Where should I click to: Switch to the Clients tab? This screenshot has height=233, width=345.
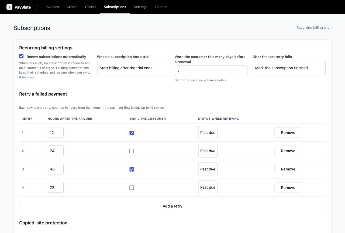pyautogui.click(x=91, y=7)
